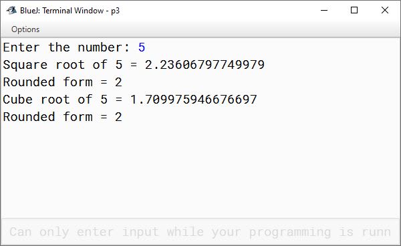Click the square root result 2.23606797749979
This screenshot has height=246, width=401.
coord(205,65)
